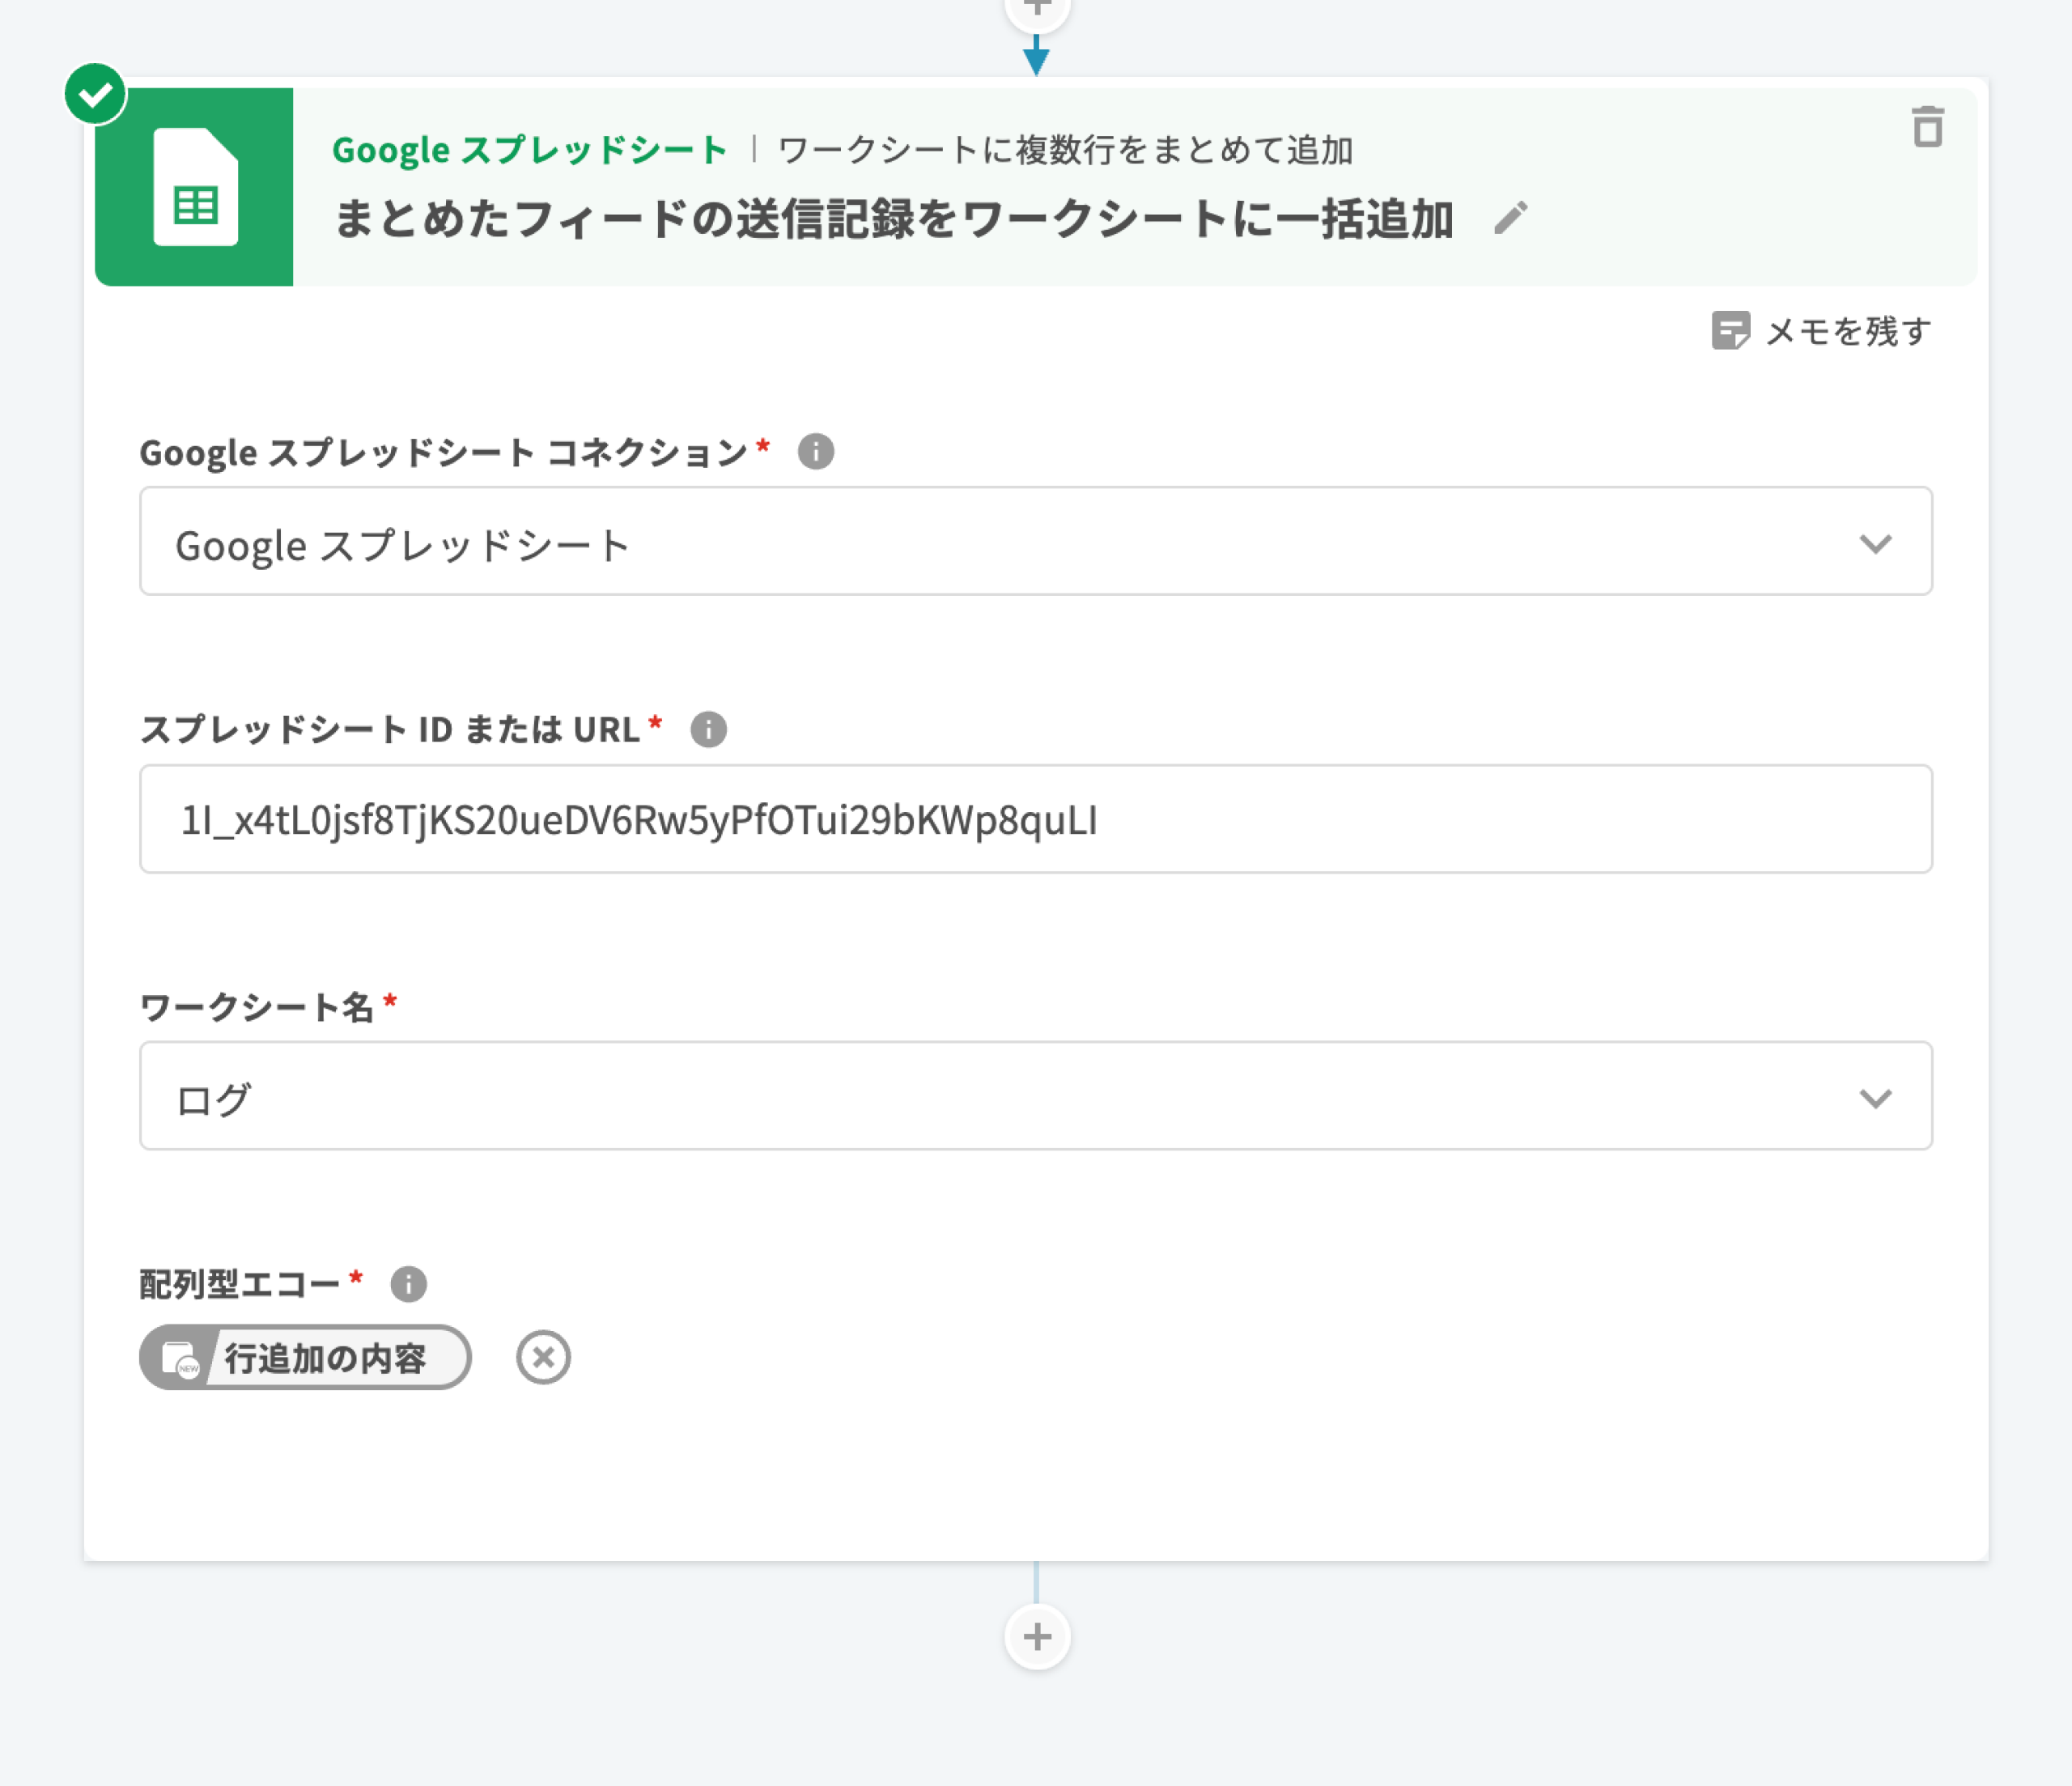Click info icon beside コネクション label
2072x1786 pixels.
pyautogui.click(x=815, y=453)
